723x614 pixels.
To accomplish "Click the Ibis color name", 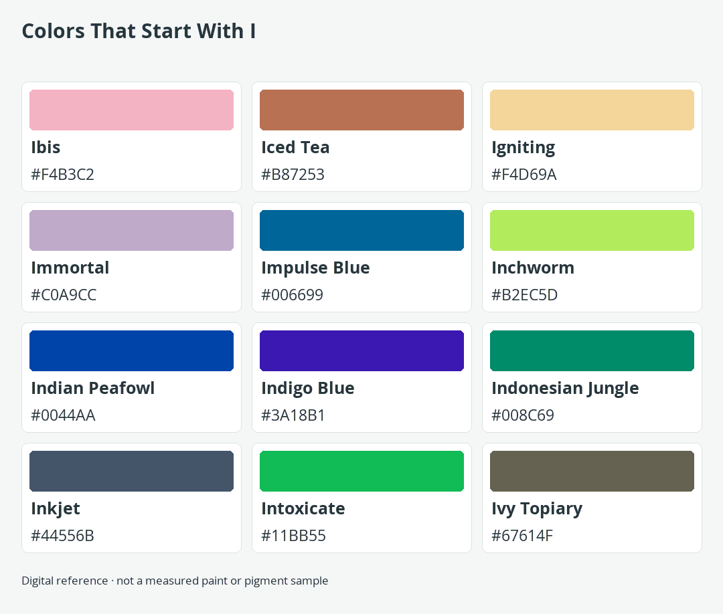I will click(x=46, y=147).
